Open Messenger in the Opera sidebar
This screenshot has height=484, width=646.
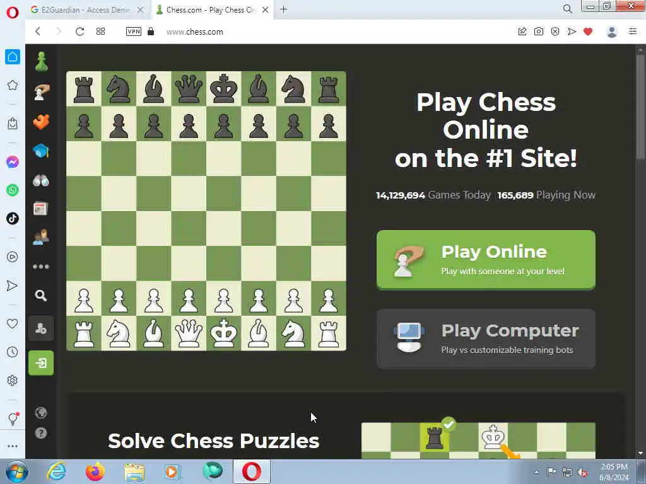[x=13, y=162]
